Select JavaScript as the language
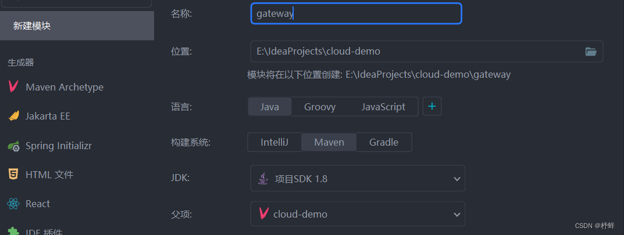 (383, 107)
